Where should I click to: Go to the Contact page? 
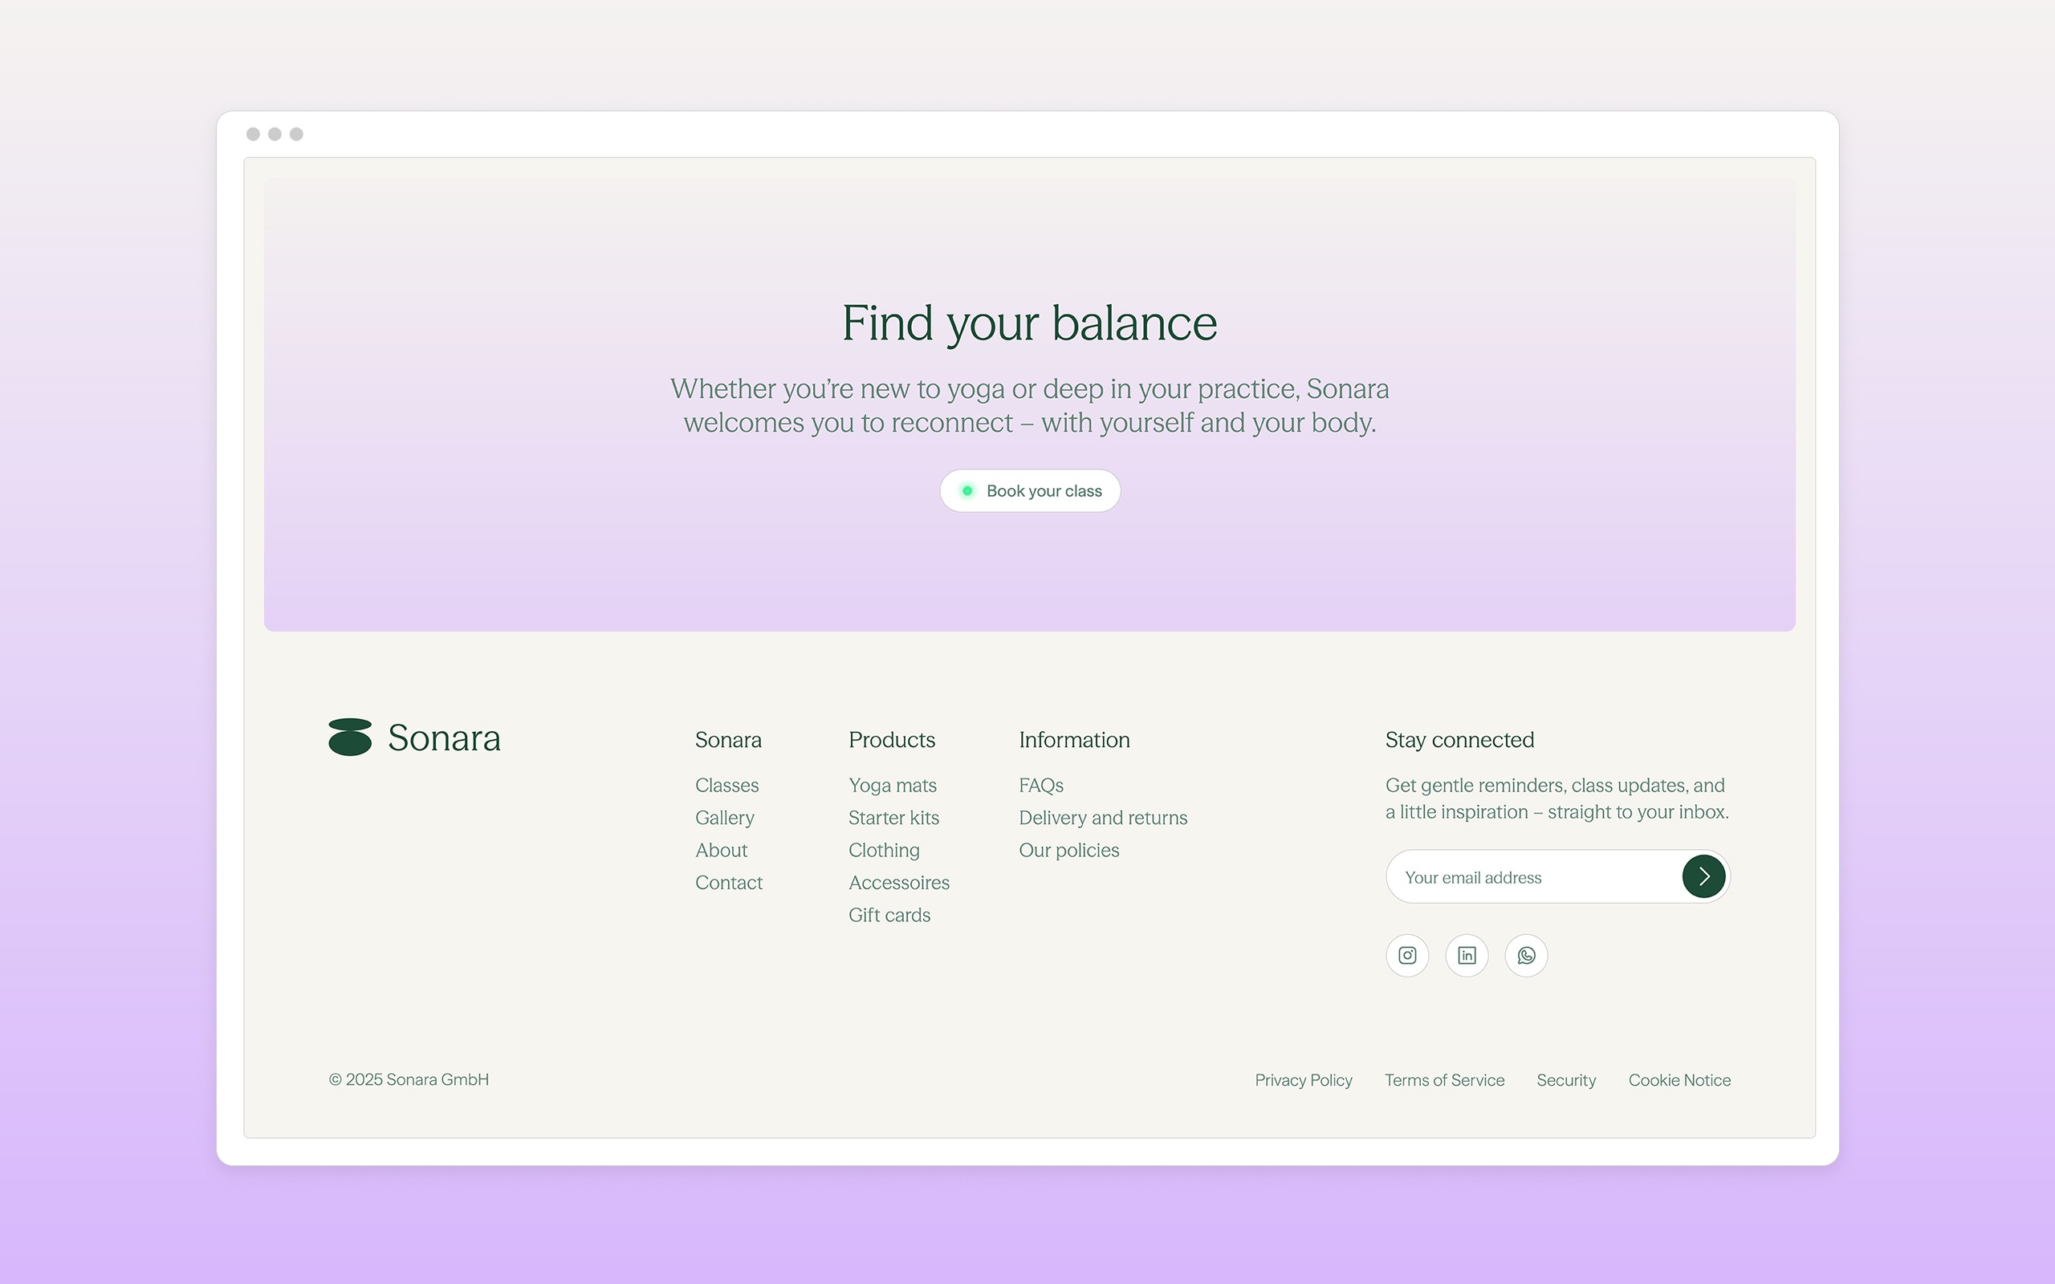(729, 882)
